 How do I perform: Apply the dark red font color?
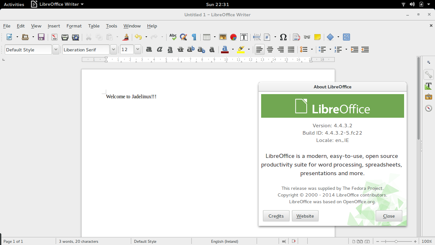coord(225,49)
